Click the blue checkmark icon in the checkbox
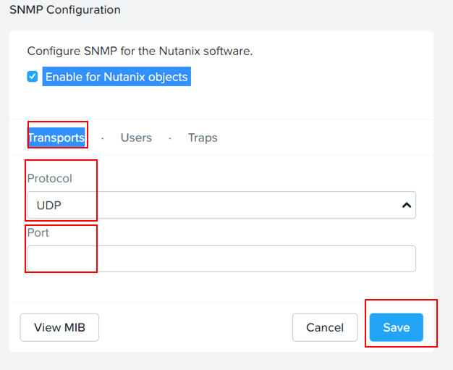Image resolution: width=453 pixels, height=370 pixels. 33,77
